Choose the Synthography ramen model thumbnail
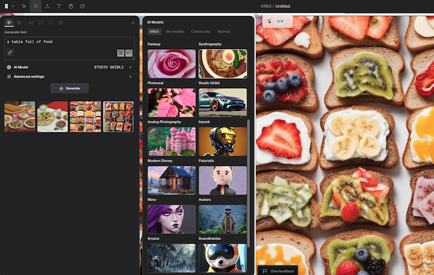434x275 pixels. point(223,64)
